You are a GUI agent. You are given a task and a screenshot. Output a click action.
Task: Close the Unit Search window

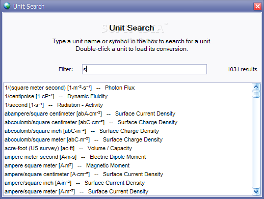click(x=257, y=7)
